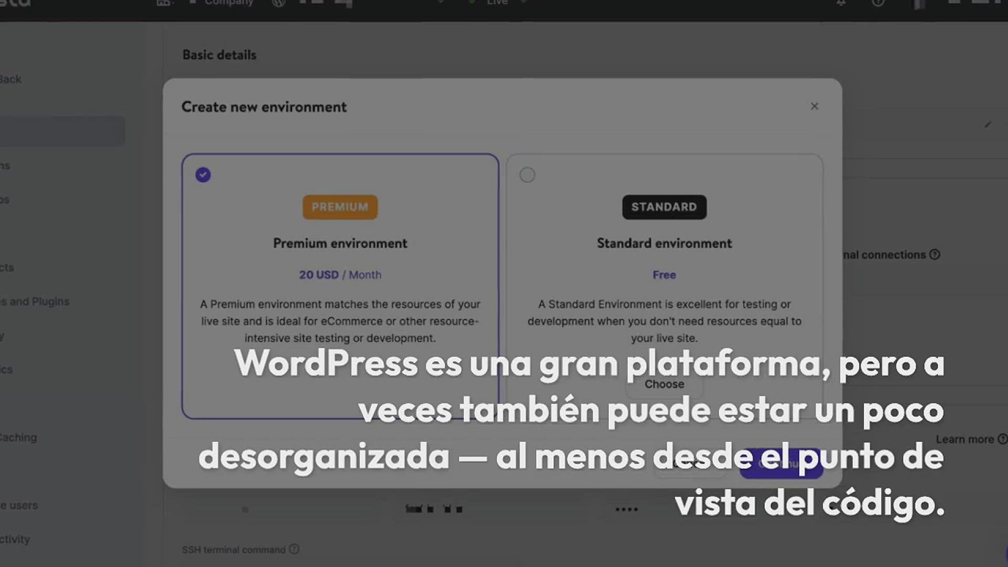The image size is (1008, 567).
Task: Click info icon next to external connections
Action: pyautogui.click(x=934, y=255)
